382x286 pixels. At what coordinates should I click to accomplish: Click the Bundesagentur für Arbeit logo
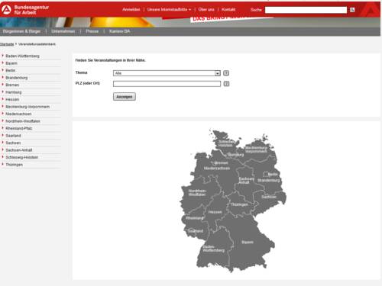(x=25, y=10)
